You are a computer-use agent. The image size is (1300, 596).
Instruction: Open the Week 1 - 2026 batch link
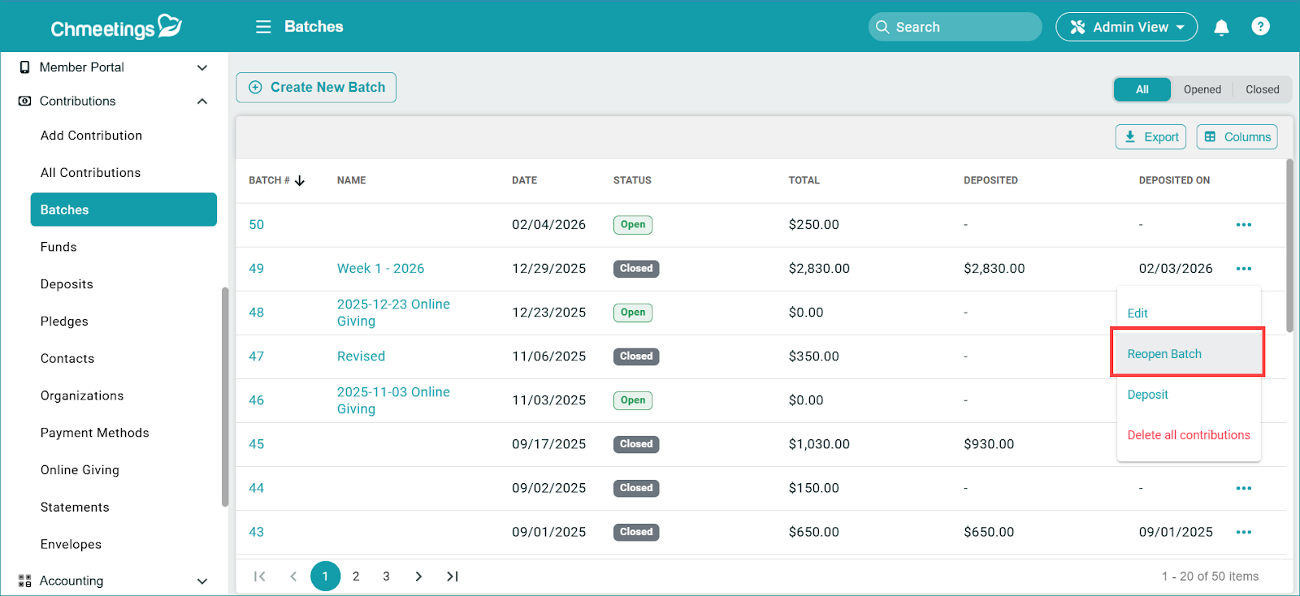(x=380, y=269)
